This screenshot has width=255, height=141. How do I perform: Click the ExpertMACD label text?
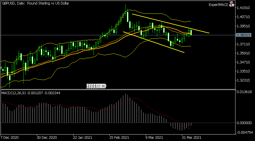(x=219, y=5)
